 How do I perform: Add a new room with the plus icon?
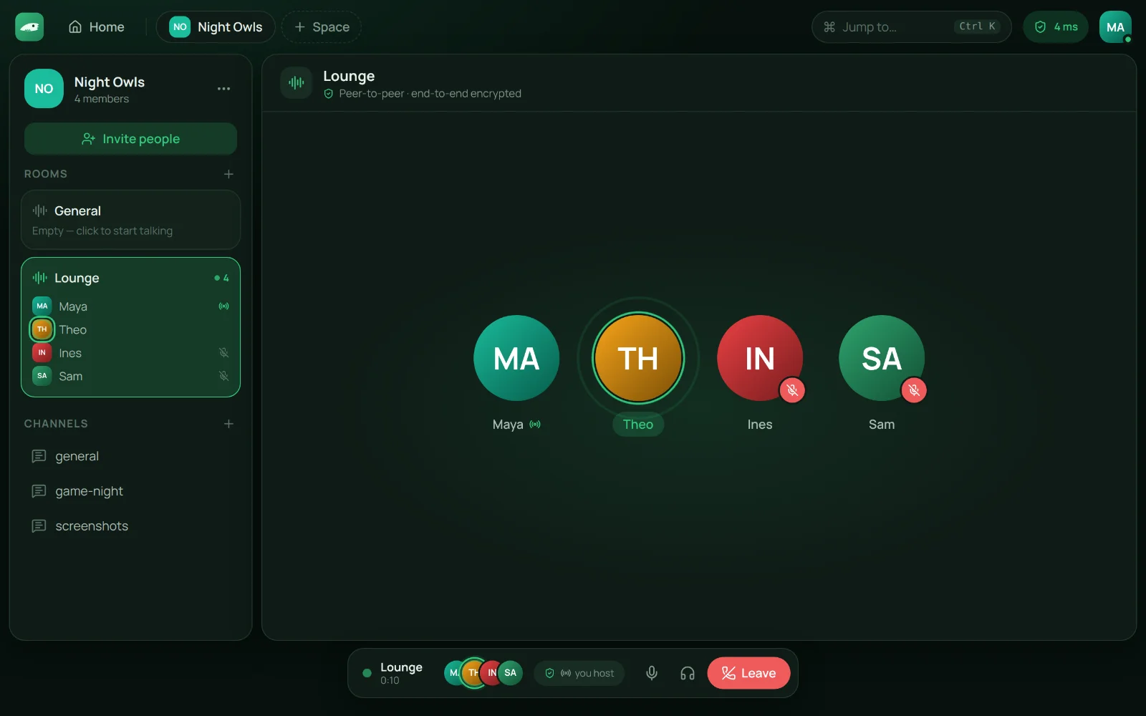point(228,174)
